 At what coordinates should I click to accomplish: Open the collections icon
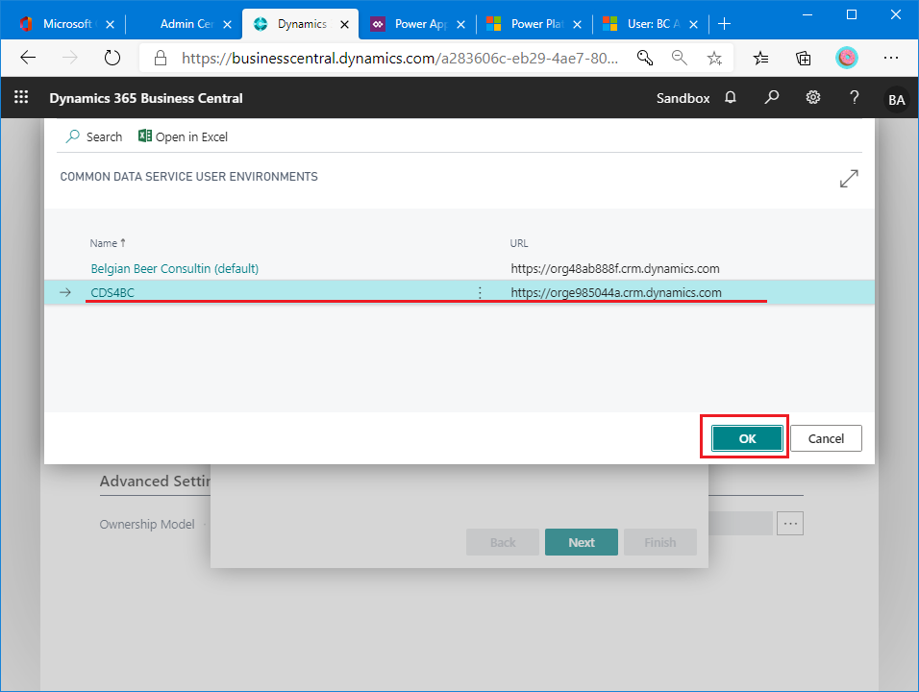pyautogui.click(x=803, y=58)
